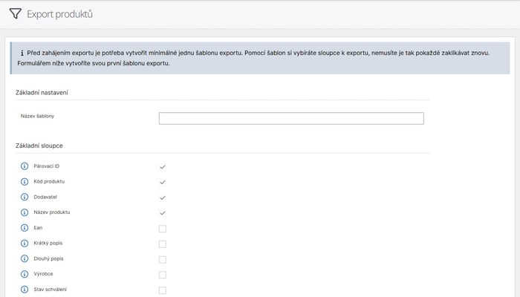
Task: Show info for Dlouhý popis
Action: [x=25, y=258]
